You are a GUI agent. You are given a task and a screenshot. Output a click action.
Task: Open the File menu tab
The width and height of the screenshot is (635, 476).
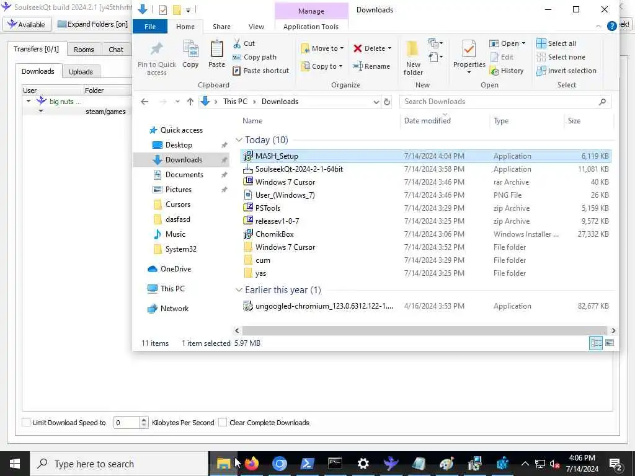(x=150, y=27)
